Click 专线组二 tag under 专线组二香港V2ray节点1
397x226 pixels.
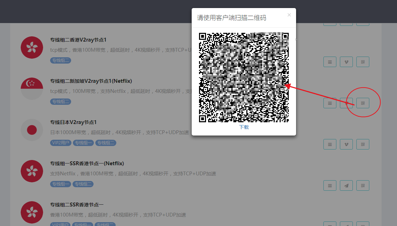tap(61, 60)
